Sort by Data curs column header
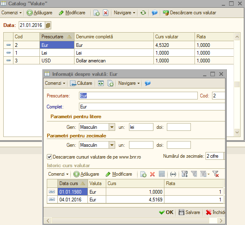 tap(72, 183)
